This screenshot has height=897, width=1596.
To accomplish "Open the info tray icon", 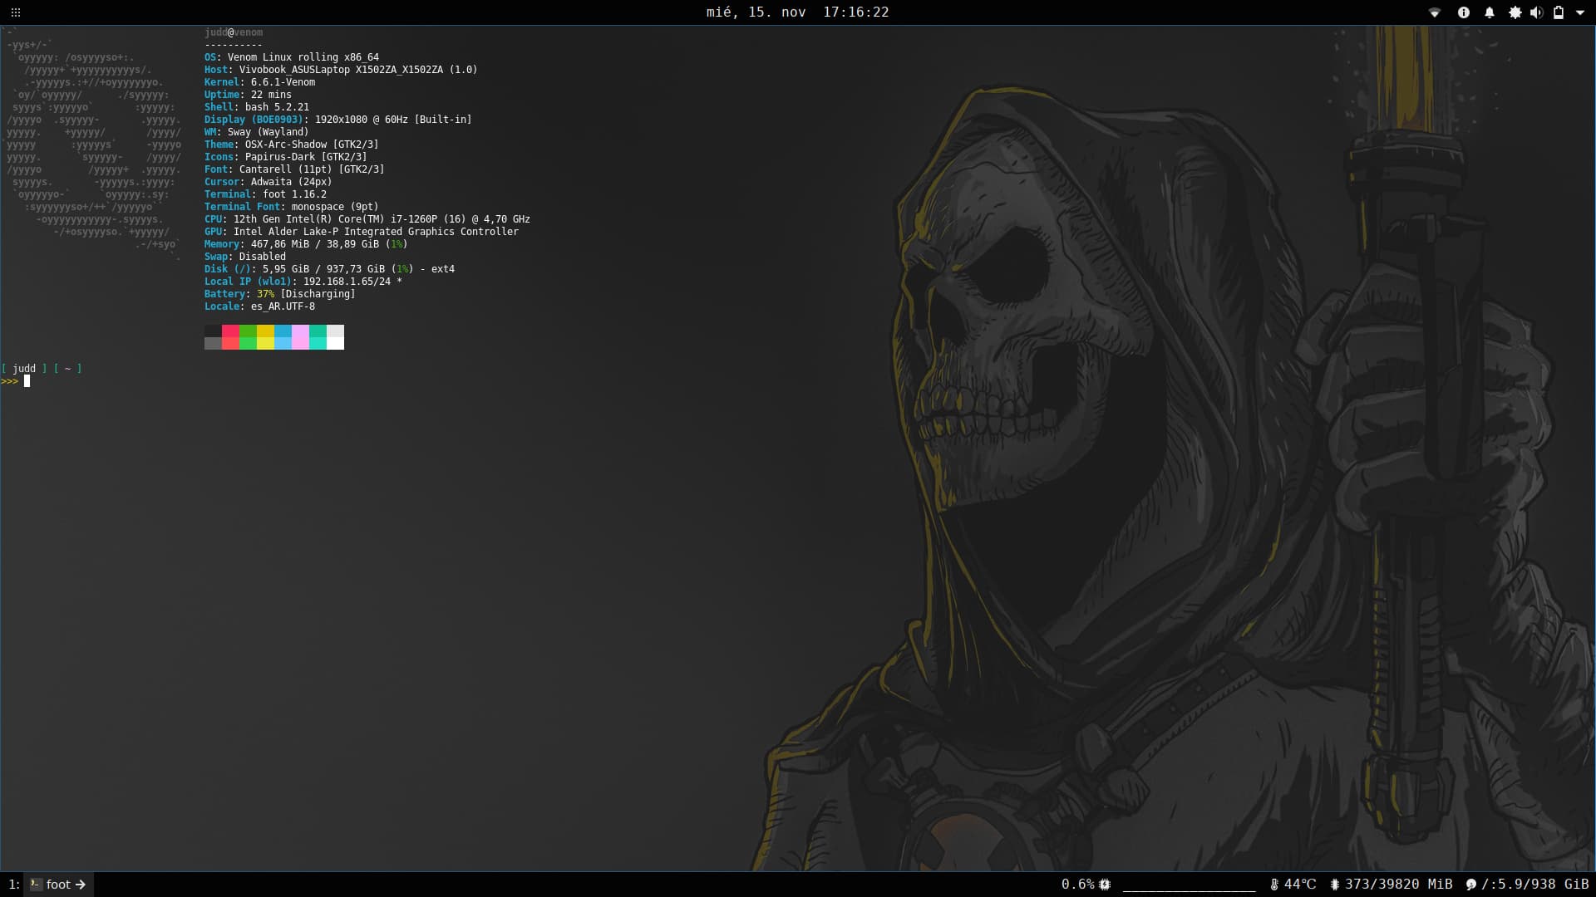I will 1463,12.
